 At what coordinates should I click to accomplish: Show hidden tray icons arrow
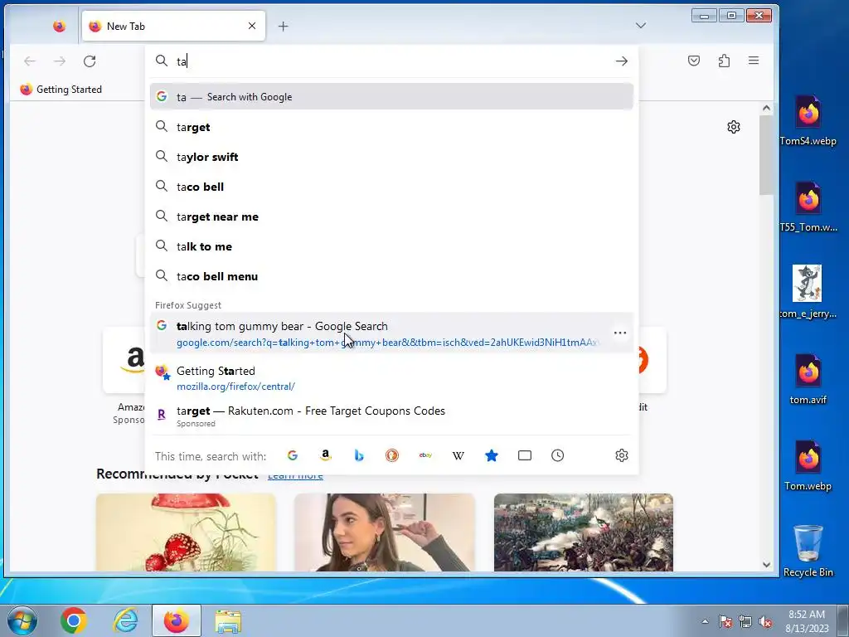click(705, 621)
